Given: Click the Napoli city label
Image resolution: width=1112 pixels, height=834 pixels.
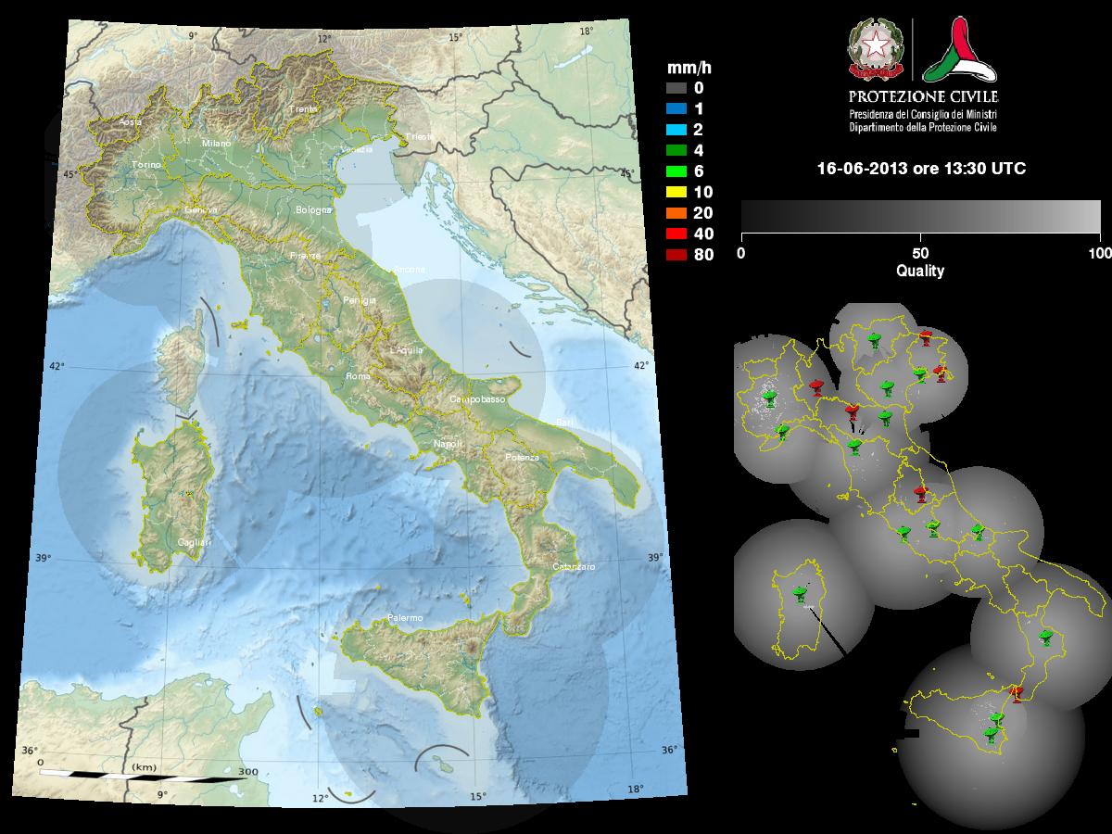Looking at the screenshot, I should pos(449,444).
